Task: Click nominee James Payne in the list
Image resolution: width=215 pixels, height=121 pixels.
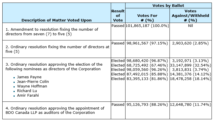Action: [x=29, y=77]
